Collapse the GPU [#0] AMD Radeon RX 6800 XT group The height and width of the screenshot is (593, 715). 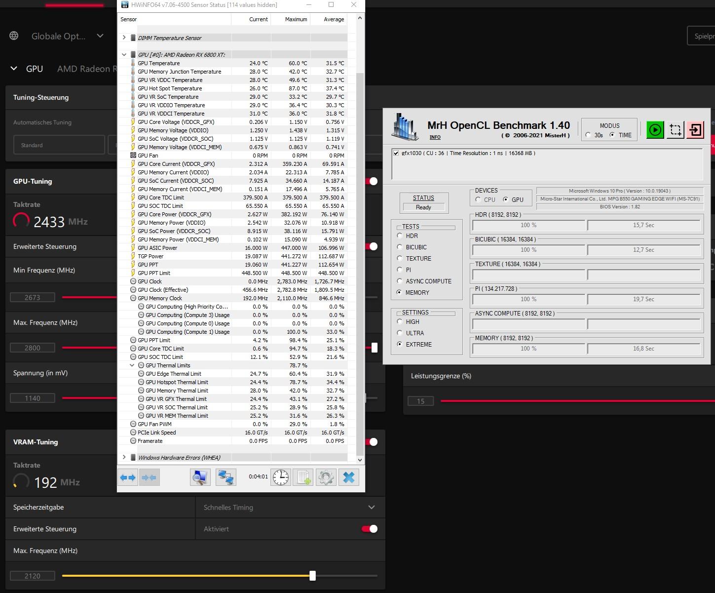point(124,54)
